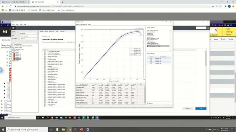Open File Explorer on the local taskbar
Screen dimensions: 236x132
tap(63, 129)
